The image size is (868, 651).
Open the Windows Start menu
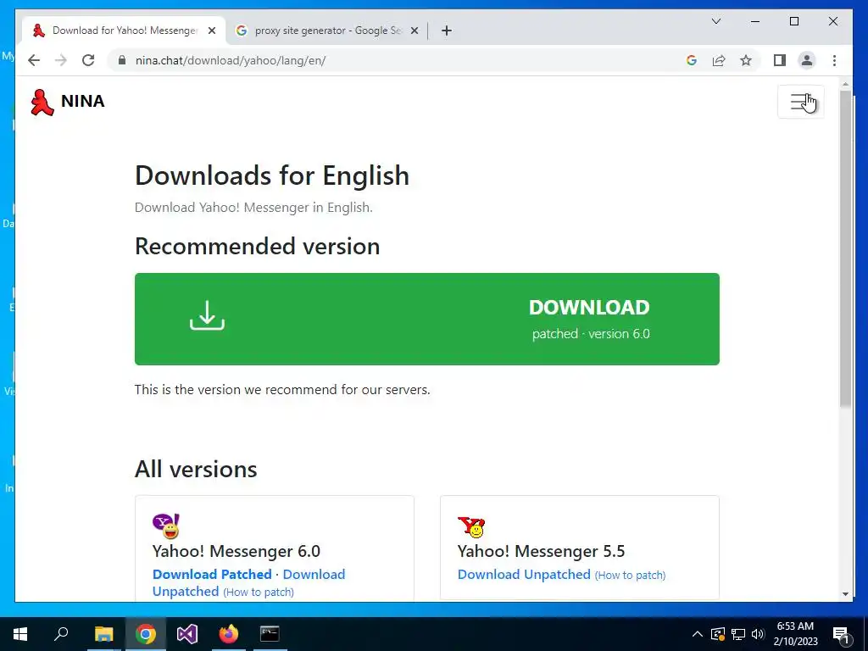[20, 634]
